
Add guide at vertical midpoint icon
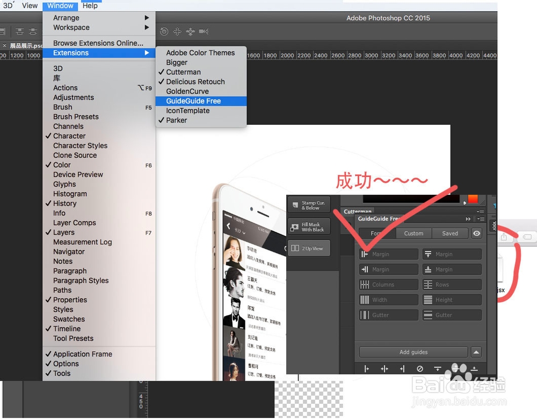coord(384,368)
